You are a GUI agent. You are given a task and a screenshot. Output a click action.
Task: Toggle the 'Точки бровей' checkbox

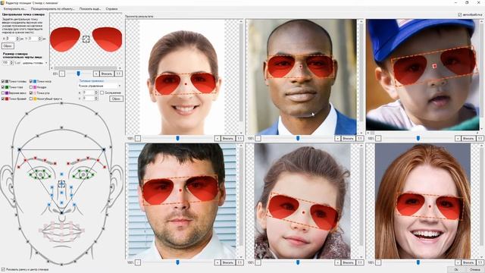pyautogui.click(x=3, y=99)
